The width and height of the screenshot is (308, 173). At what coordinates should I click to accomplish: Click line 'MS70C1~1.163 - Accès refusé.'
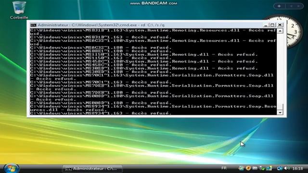click(101, 82)
